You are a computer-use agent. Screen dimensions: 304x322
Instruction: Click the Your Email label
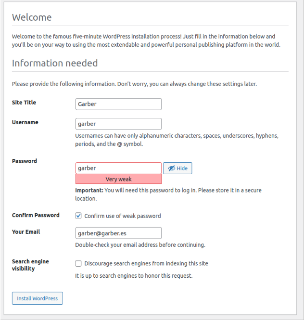[x=26, y=232]
